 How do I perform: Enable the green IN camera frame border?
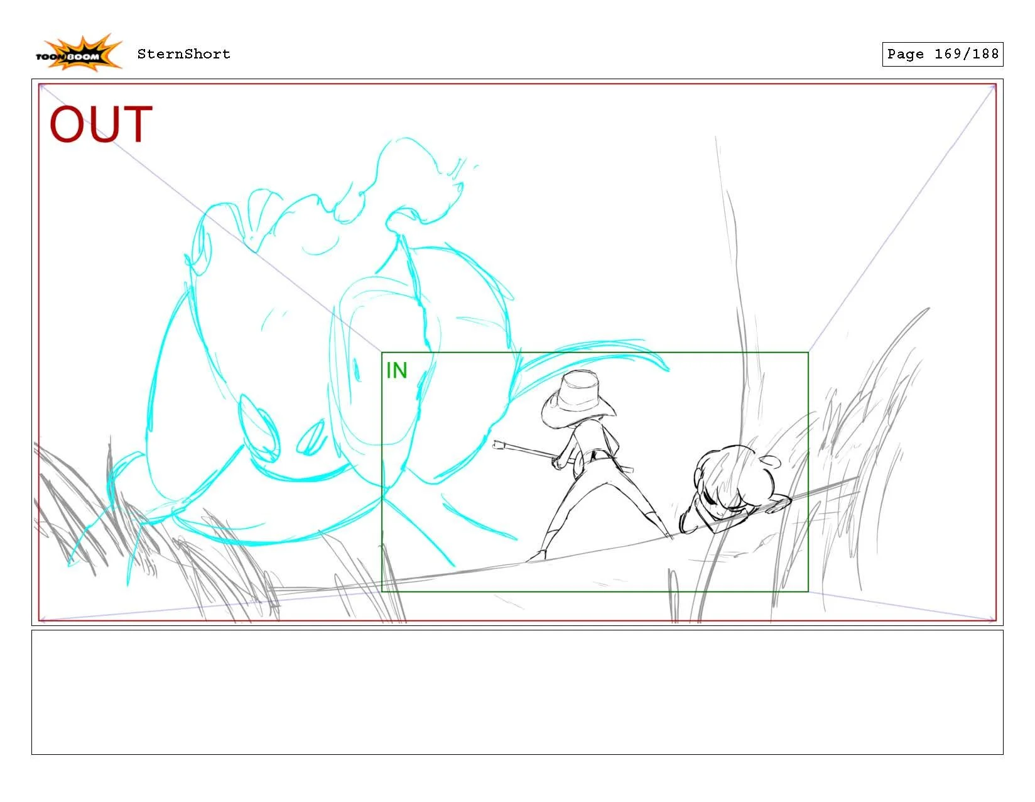595,353
